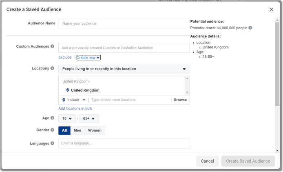283x172 pixels.
Task: Close the Create a Saved Audience dialog
Action: pos(271,9)
